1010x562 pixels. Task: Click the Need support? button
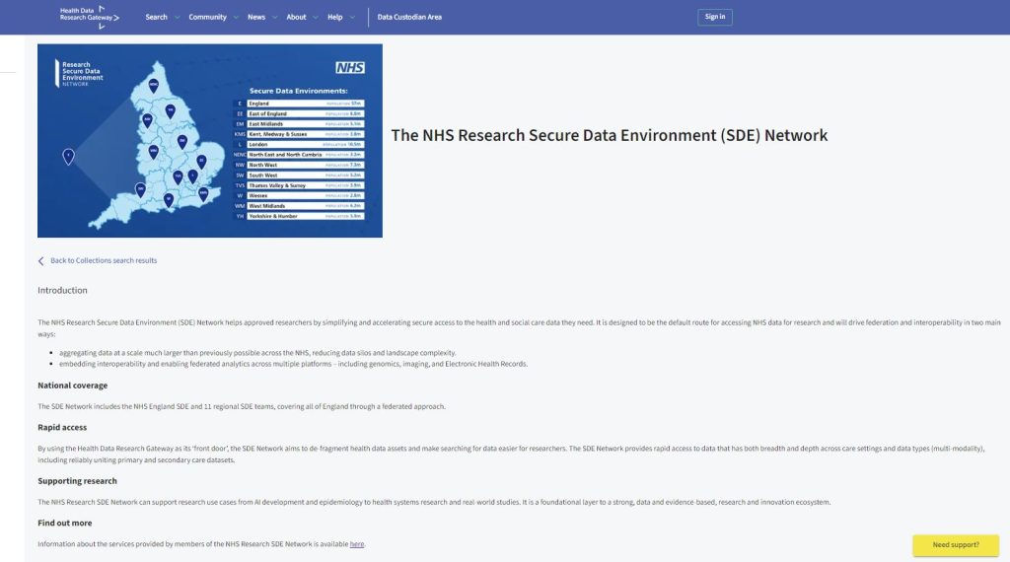tap(956, 544)
